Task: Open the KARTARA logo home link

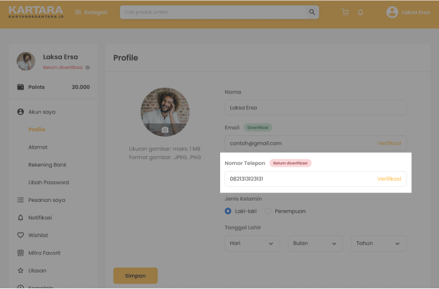Action: coord(36,12)
